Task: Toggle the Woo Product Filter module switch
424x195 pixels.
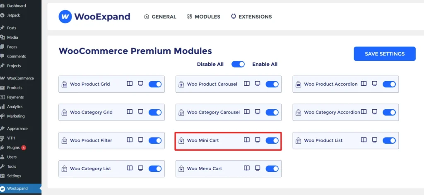Action: 155,141
